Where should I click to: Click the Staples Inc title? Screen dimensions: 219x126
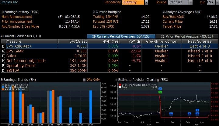tap(9, 2)
